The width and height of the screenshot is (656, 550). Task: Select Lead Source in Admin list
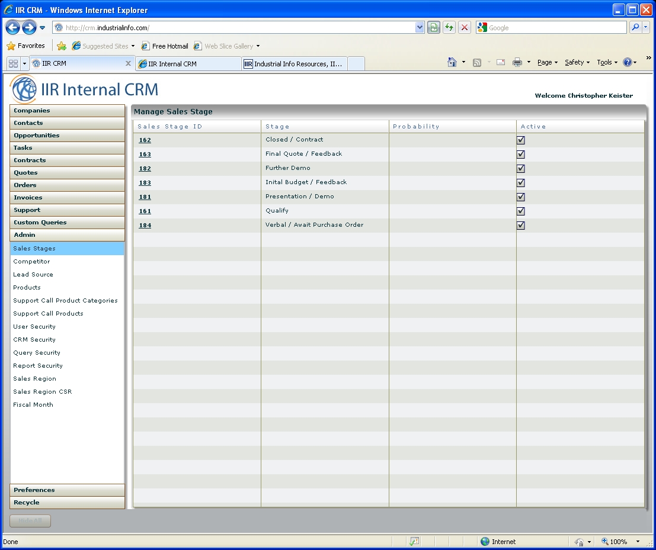click(33, 275)
